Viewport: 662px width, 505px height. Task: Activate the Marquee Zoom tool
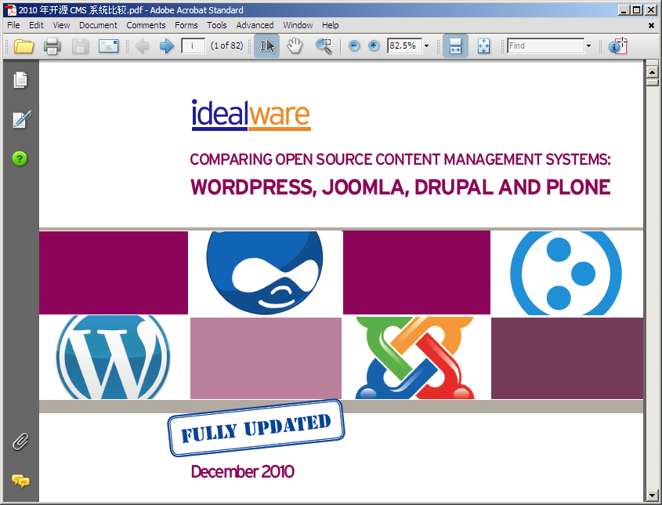coord(324,46)
